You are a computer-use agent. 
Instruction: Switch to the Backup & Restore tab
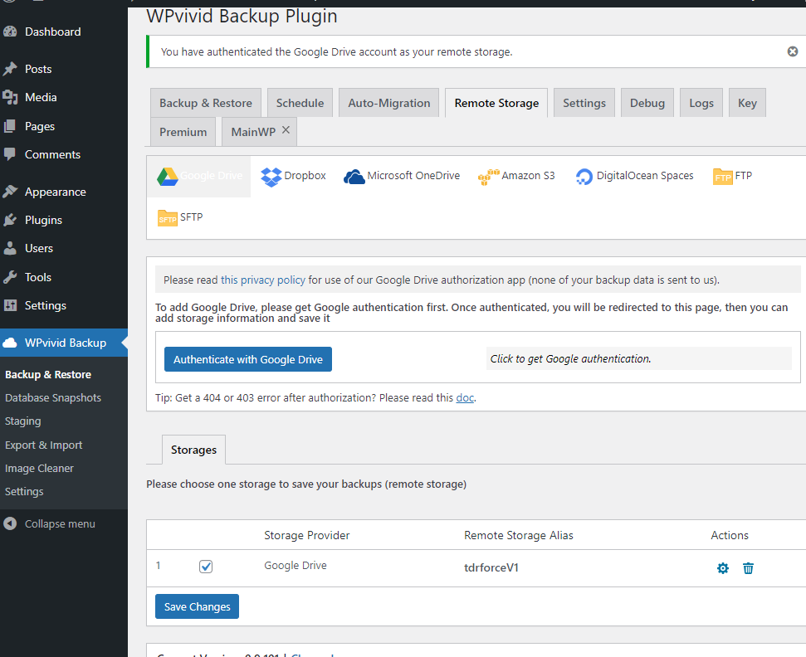tap(205, 103)
